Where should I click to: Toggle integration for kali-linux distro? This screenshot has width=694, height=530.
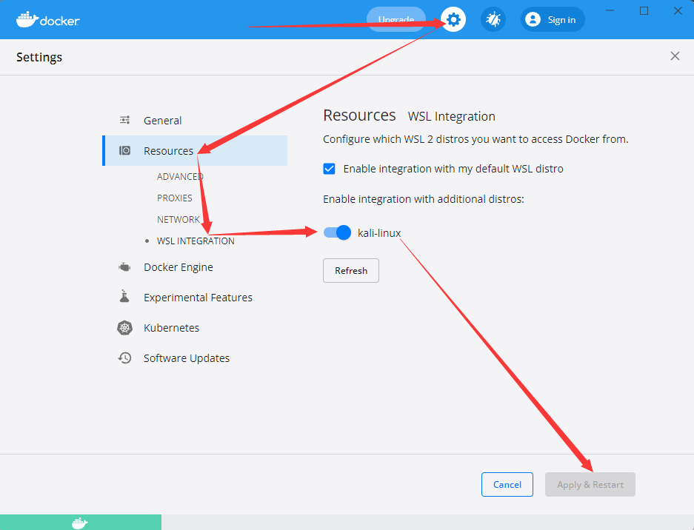337,232
